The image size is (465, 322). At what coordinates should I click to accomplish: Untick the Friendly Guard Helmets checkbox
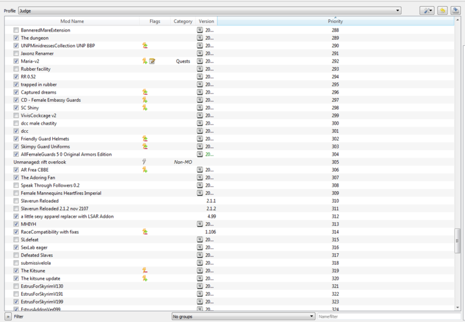16,139
